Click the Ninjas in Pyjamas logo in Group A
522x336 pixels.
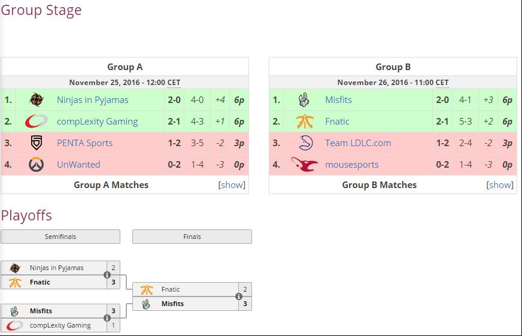pyautogui.click(x=37, y=100)
